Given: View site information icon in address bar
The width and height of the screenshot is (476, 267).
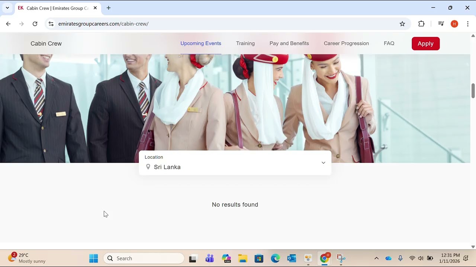Looking at the screenshot, I should click(51, 24).
